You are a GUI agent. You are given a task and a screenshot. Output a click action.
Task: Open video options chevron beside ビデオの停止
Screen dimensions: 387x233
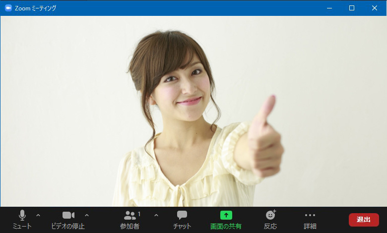tap(87, 215)
